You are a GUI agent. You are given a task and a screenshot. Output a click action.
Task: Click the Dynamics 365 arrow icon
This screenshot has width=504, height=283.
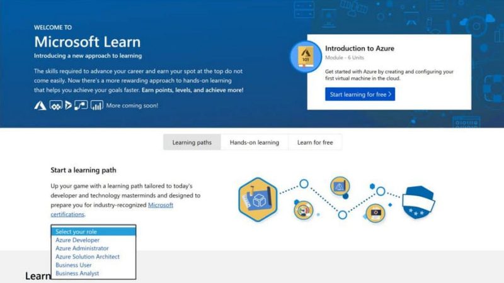point(68,106)
